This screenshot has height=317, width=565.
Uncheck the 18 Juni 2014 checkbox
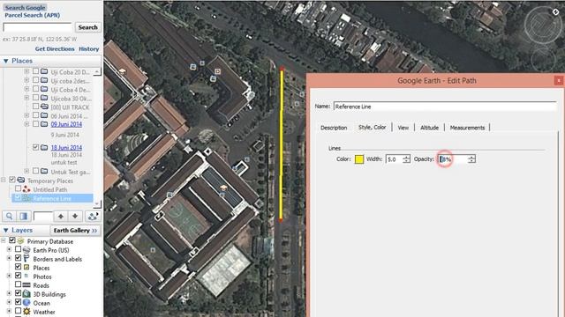[35, 147]
